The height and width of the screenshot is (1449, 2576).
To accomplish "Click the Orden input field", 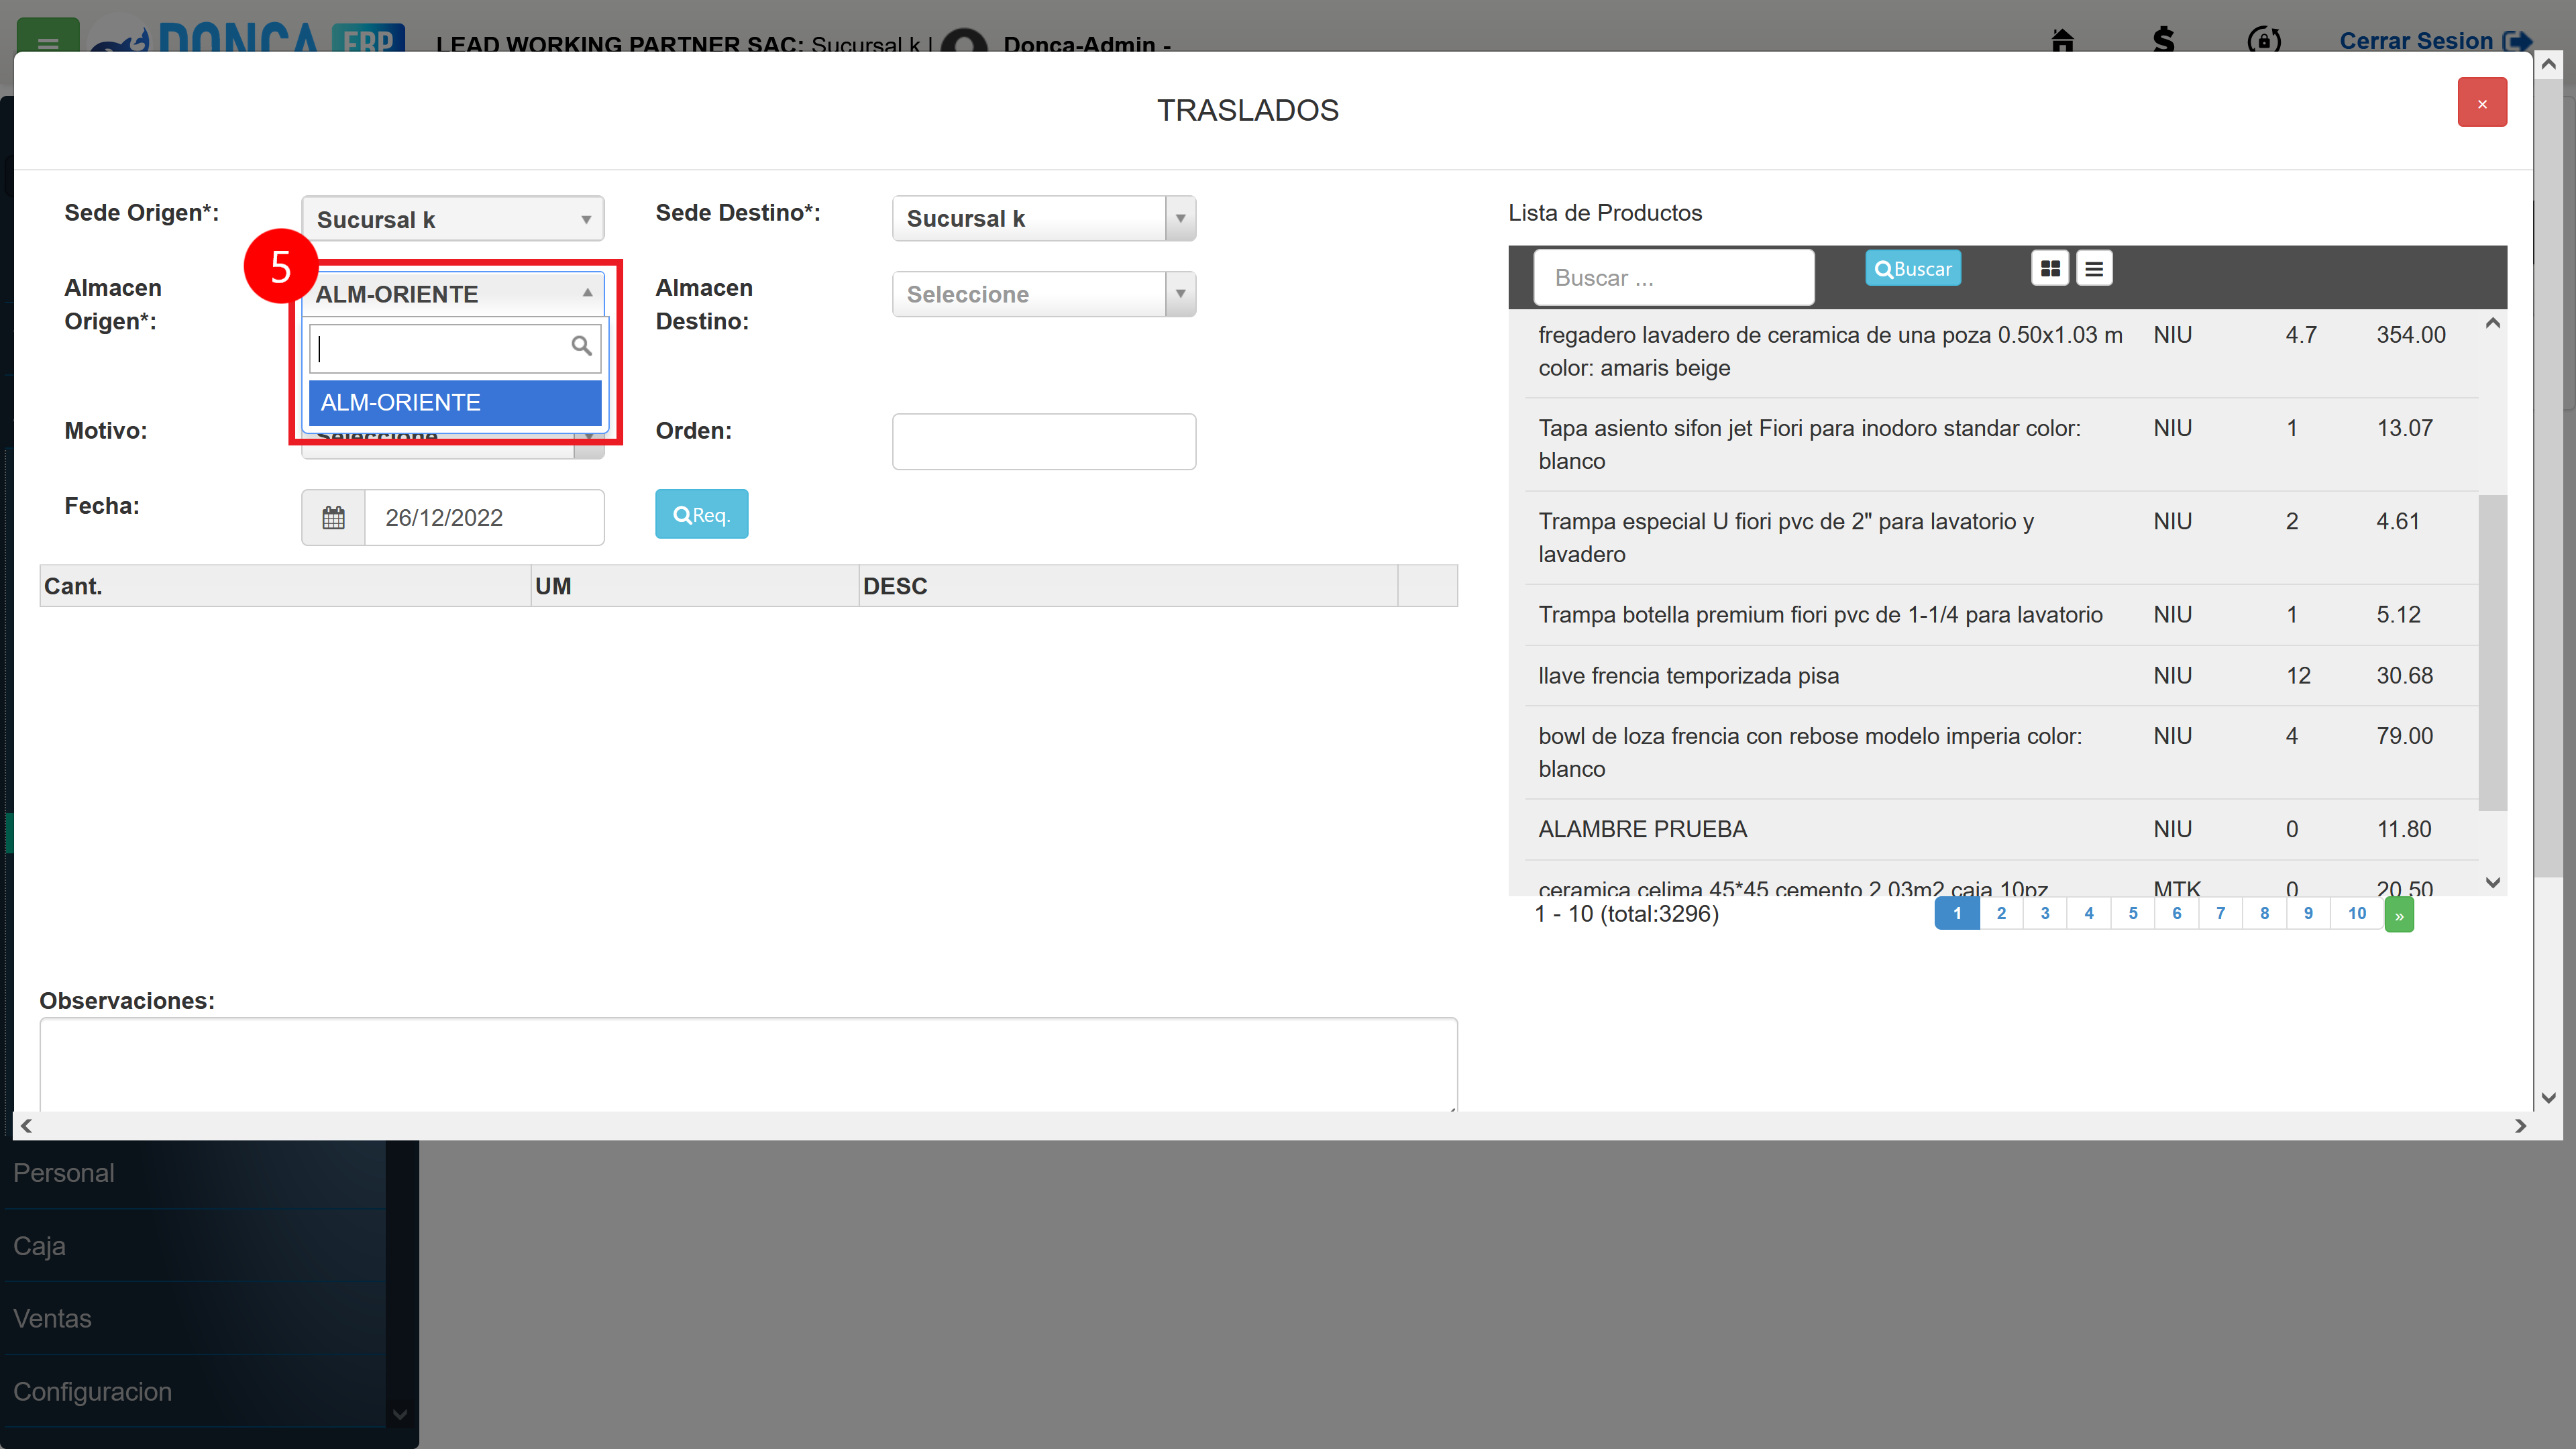I will coord(1044,441).
